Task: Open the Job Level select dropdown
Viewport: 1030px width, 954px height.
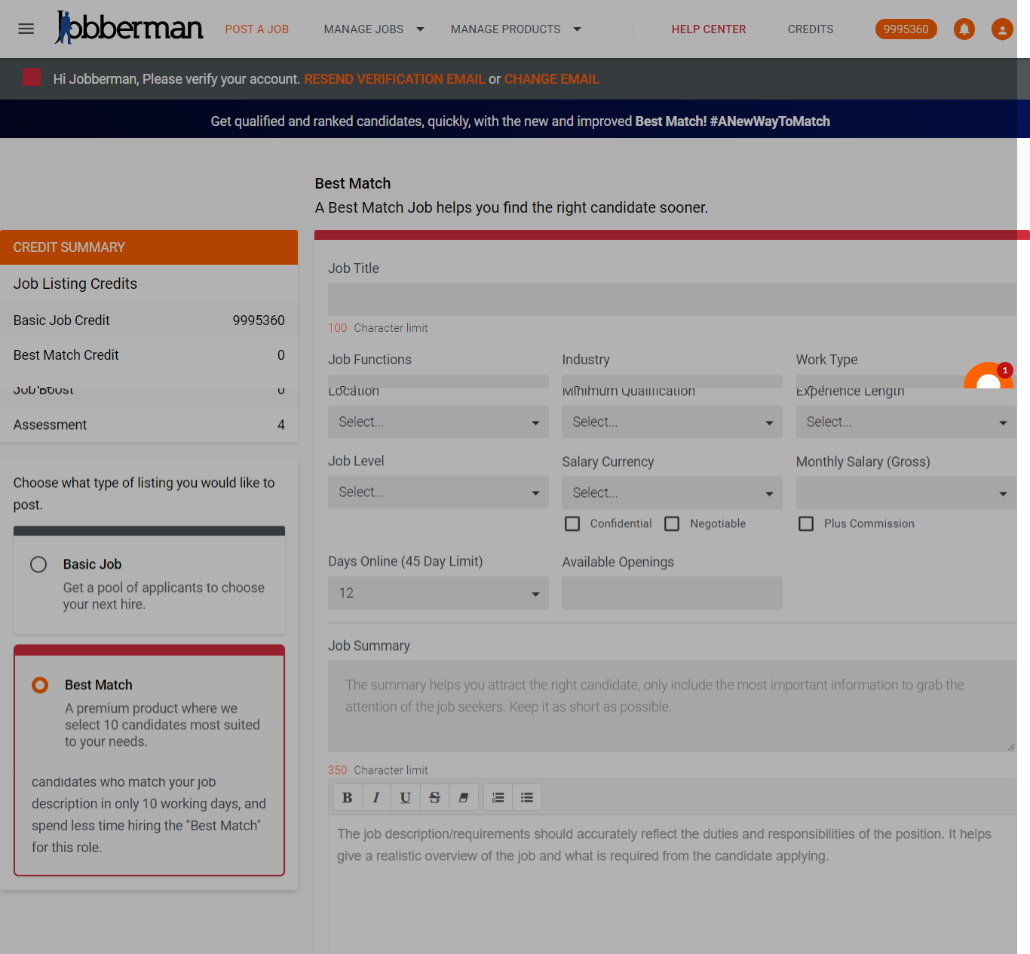Action: [x=438, y=492]
